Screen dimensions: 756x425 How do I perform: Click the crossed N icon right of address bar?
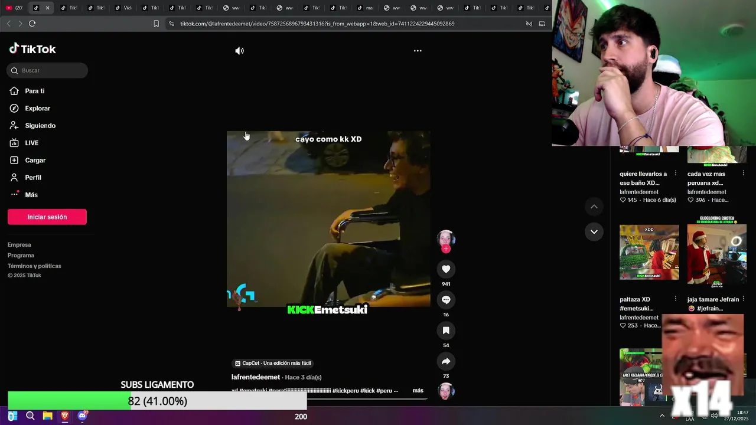(529, 24)
